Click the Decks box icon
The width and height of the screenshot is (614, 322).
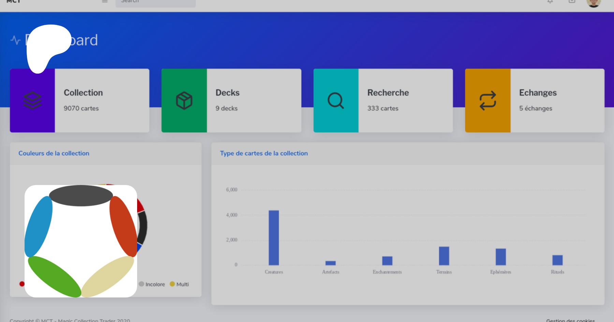tap(184, 101)
